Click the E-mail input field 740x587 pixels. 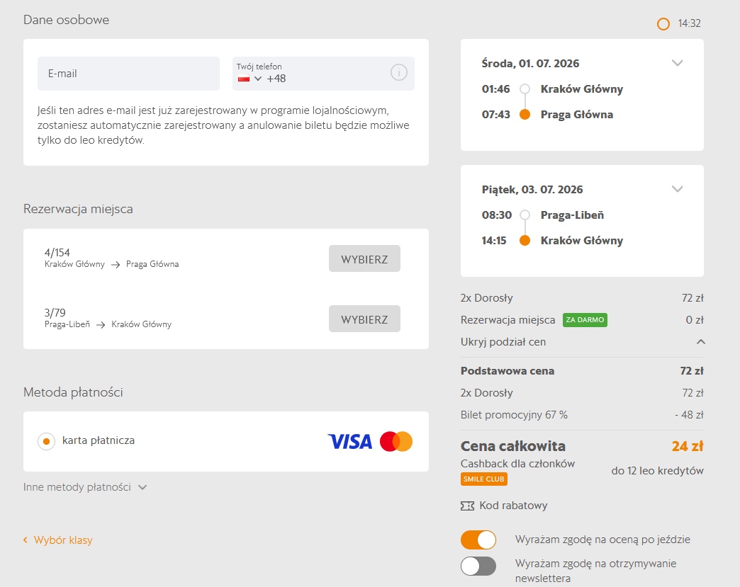[128, 74]
